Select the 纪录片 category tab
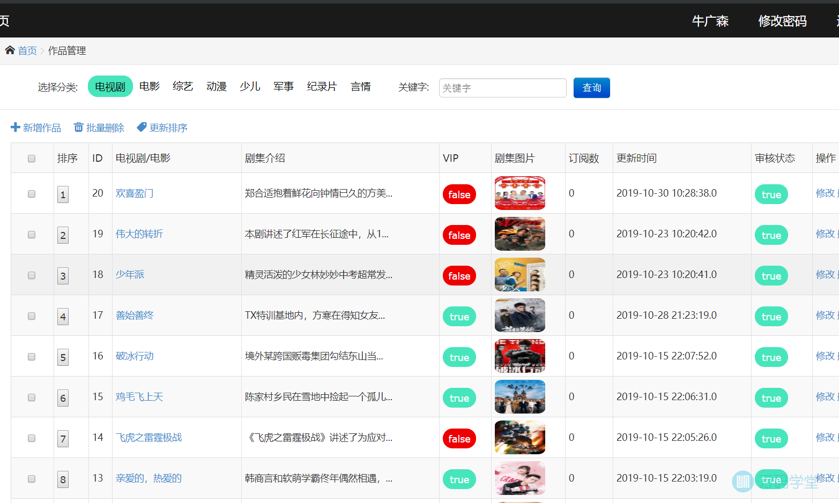The image size is (839, 503). [x=322, y=86]
